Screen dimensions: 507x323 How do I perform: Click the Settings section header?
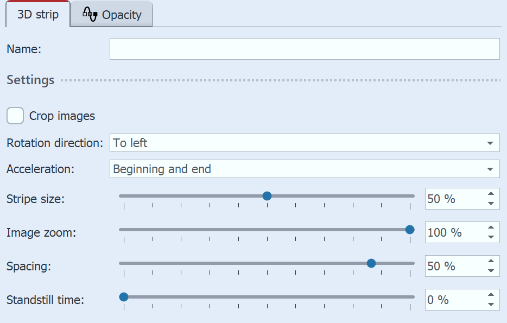[30, 80]
